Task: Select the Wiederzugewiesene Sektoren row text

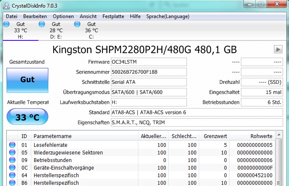Action: point(68,153)
